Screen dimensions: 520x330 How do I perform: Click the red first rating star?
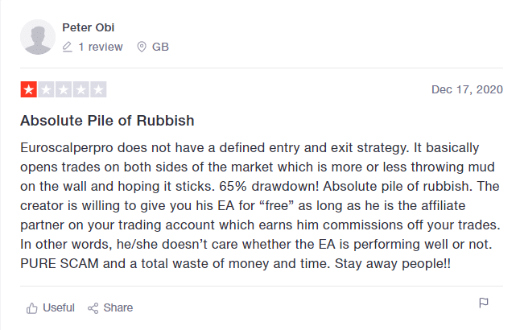(x=28, y=89)
